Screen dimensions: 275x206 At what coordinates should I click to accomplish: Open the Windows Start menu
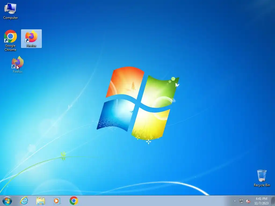[7, 201]
